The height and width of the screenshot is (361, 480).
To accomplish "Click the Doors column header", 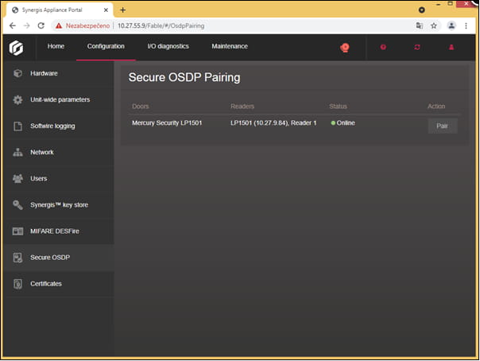I will (140, 107).
